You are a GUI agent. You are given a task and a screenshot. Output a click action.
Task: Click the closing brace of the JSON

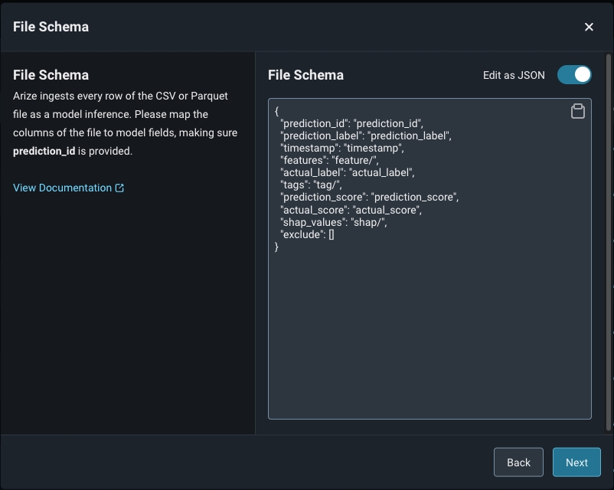tap(277, 247)
